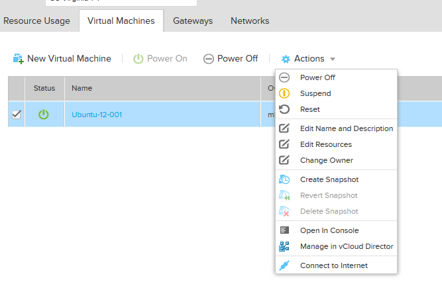Image resolution: width=442 pixels, height=284 pixels.
Task: Click the yellow Suspend icon
Action: [x=284, y=93]
